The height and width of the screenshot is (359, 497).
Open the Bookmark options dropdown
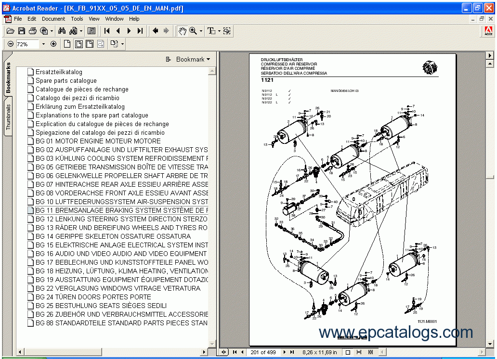pyautogui.click(x=193, y=59)
